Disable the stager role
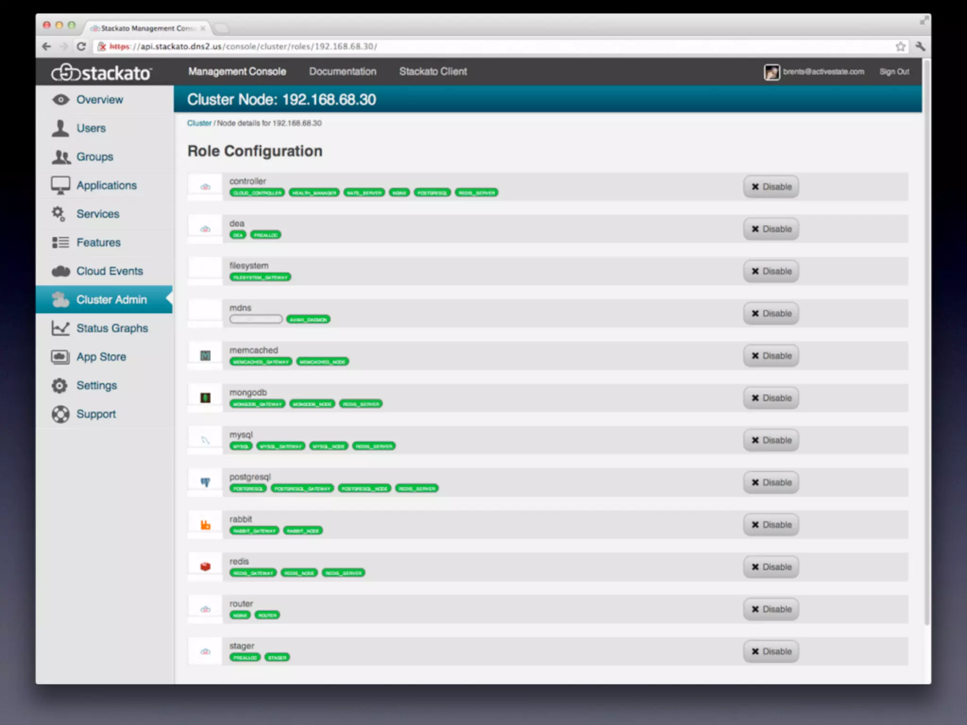Screen dimensions: 967x725 (771, 651)
